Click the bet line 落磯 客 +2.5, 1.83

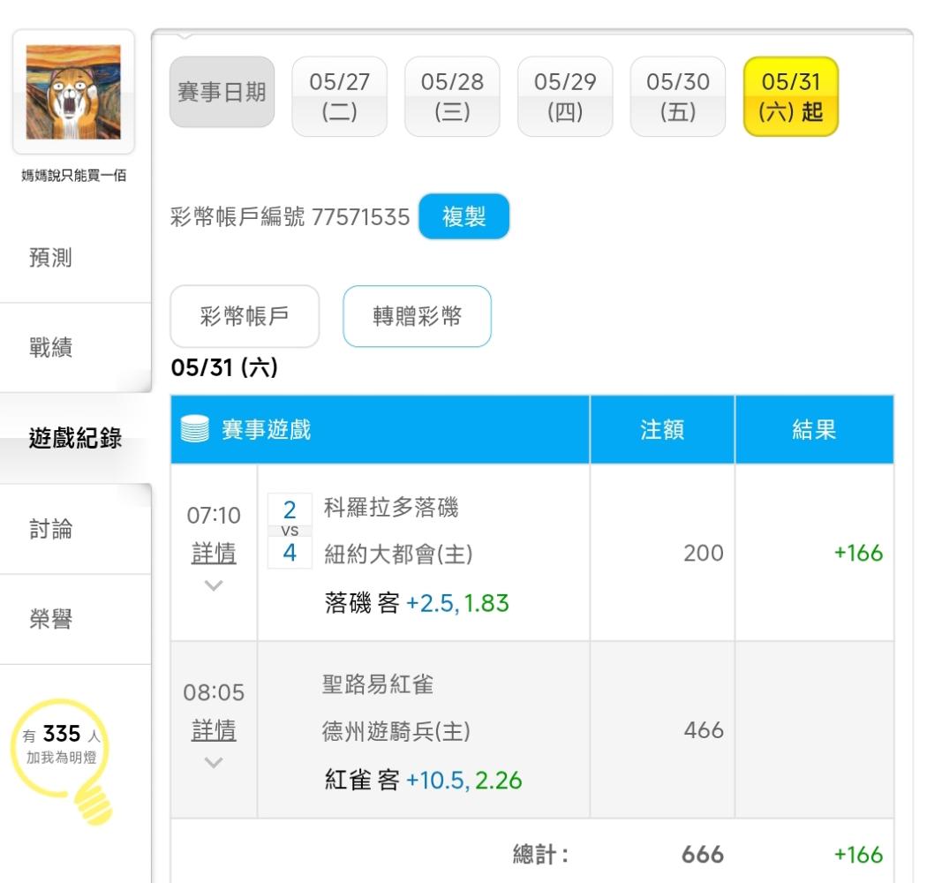click(x=417, y=602)
